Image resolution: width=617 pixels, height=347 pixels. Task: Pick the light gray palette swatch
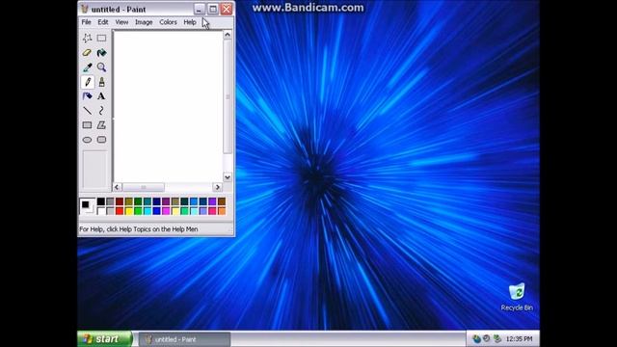point(110,211)
